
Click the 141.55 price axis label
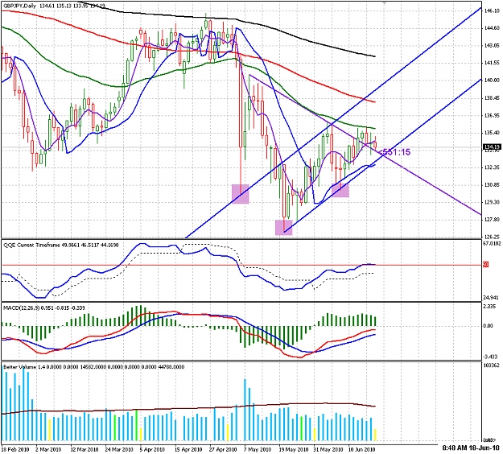492,63
